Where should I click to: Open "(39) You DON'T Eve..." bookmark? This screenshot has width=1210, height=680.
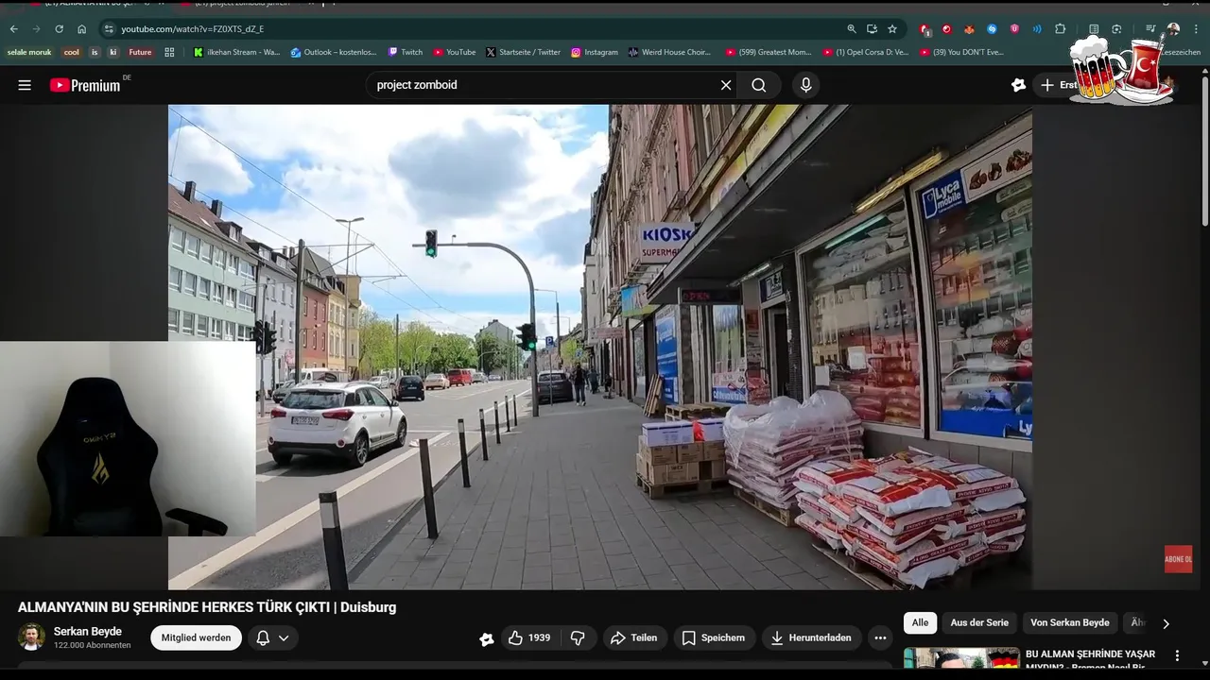tap(961, 52)
